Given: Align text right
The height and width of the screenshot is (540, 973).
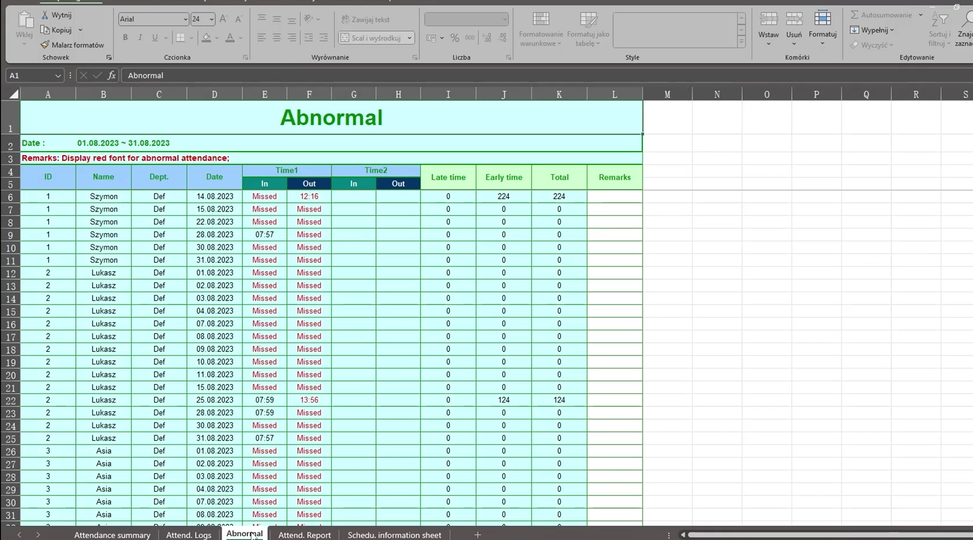Looking at the screenshot, I should pyautogui.click(x=291, y=37).
